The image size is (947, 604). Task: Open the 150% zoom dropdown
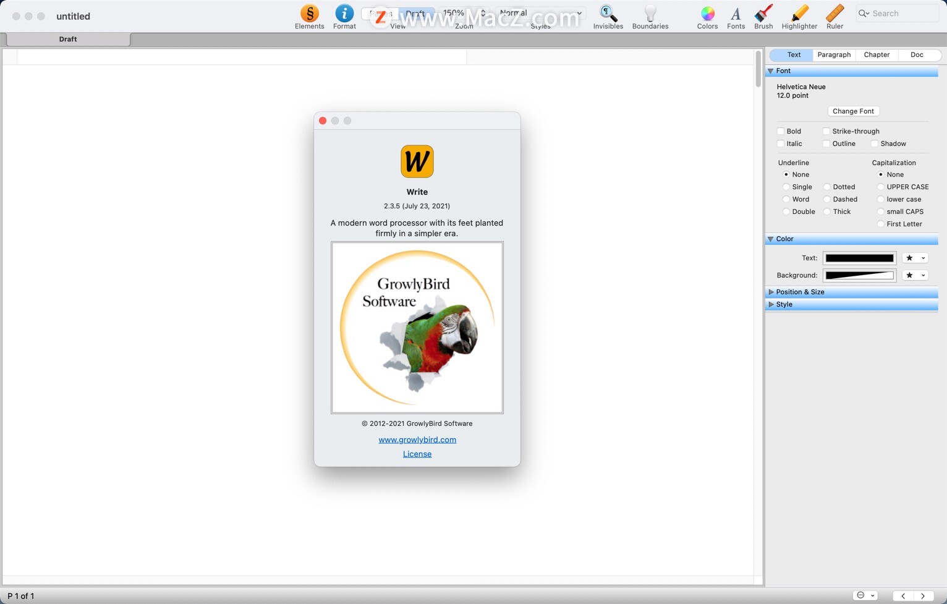(x=464, y=13)
